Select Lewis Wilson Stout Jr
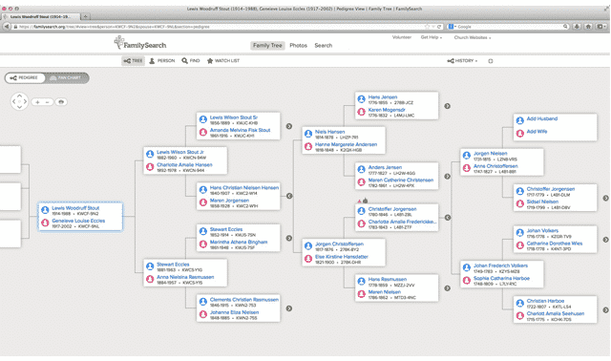The image size is (611, 361). pyautogui.click(x=180, y=152)
